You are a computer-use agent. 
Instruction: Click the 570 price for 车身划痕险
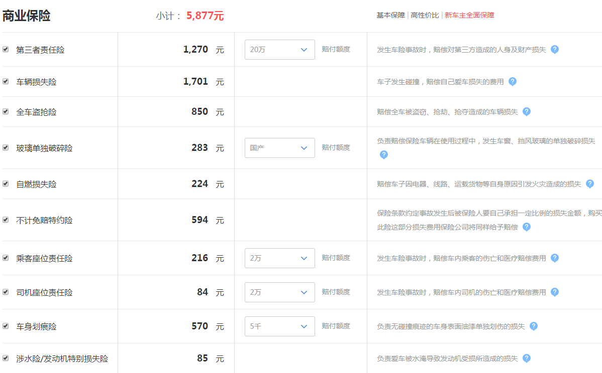199,326
